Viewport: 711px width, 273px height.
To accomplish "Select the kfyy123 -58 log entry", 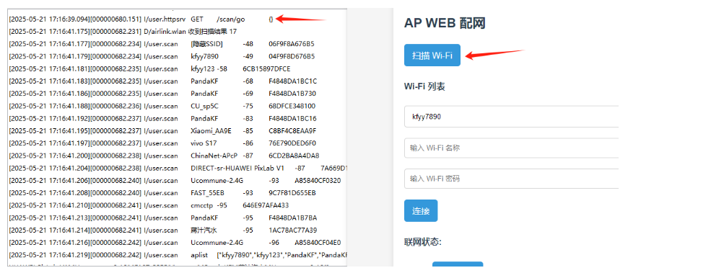I will click(x=149, y=69).
